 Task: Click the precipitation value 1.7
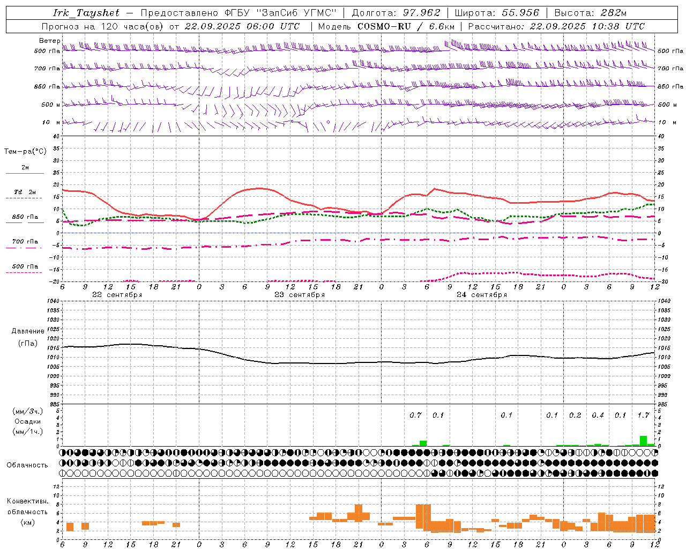click(643, 416)
